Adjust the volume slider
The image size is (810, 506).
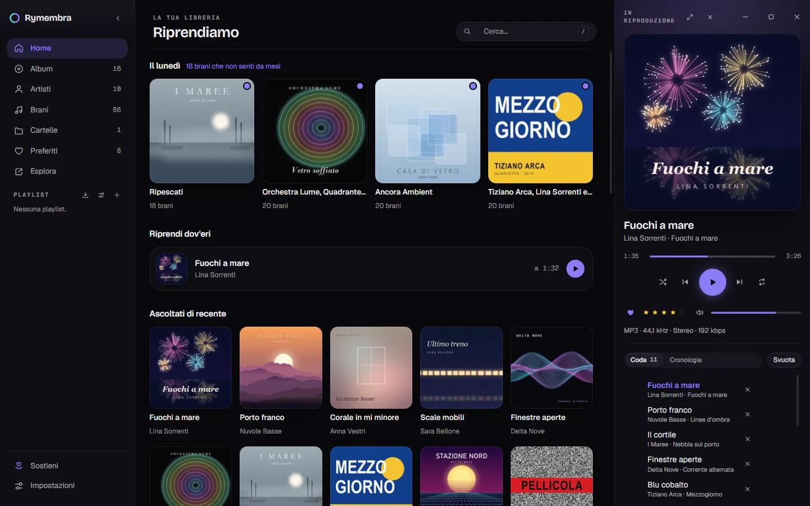[x=756, y=313]
